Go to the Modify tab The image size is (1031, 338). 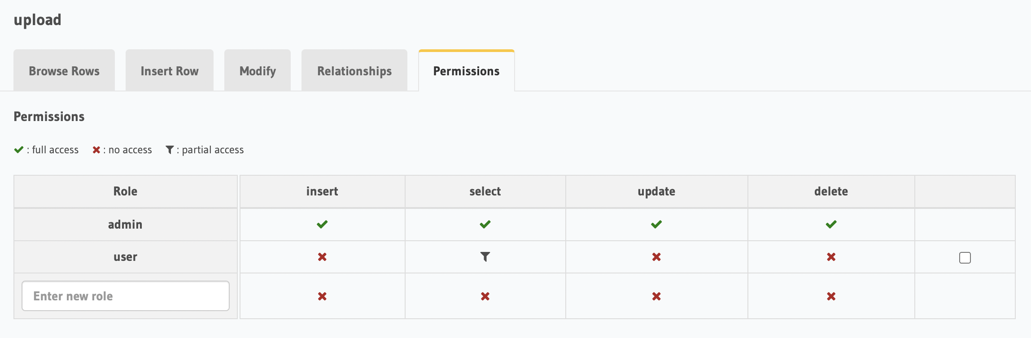pos(258,70)
